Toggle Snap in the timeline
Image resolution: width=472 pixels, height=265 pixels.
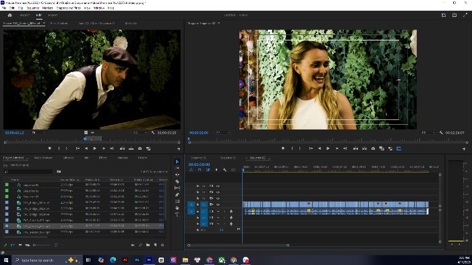coord(200,170)
